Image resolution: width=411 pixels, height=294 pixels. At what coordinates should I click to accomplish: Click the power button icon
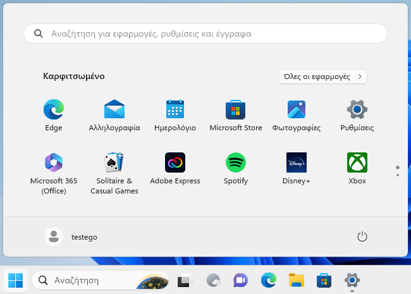pyautogui.click(x=362, y=237)
